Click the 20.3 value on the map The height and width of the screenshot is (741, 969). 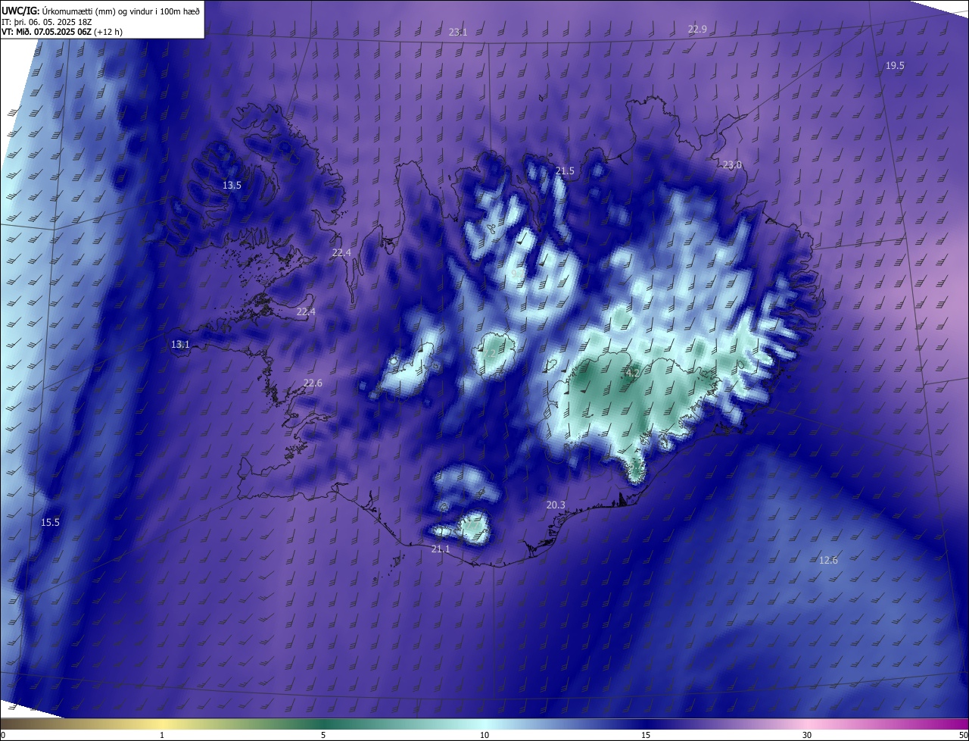coord(556,505)
